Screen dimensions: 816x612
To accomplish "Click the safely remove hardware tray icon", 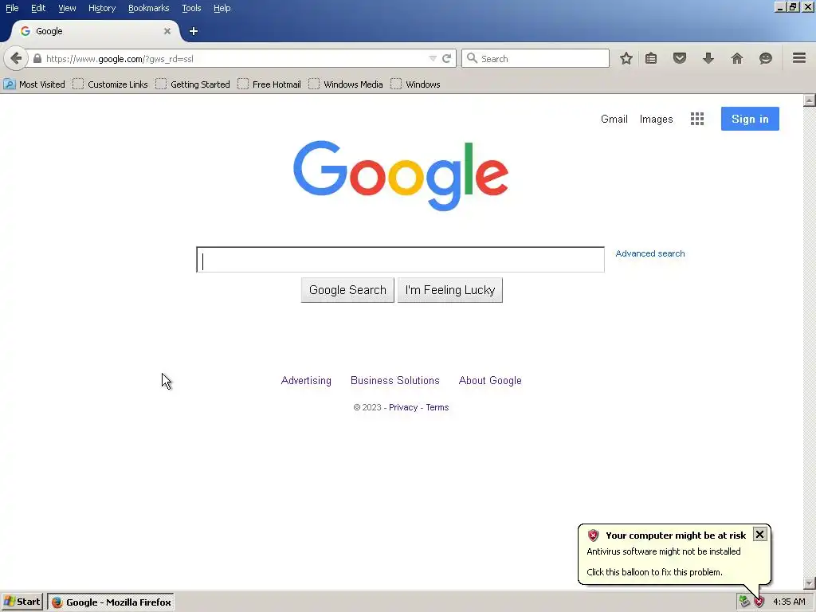I will pyautogui.click(x=744, y=602).
